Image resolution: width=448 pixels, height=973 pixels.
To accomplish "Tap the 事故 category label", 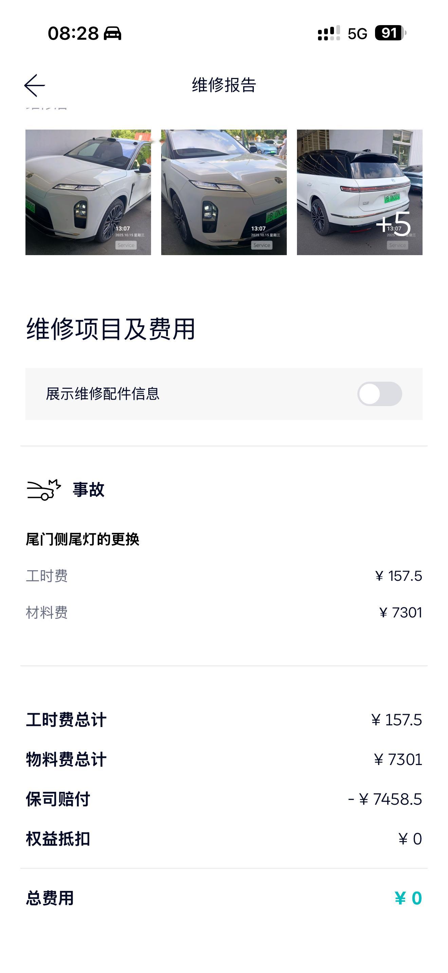I will 88,490.
